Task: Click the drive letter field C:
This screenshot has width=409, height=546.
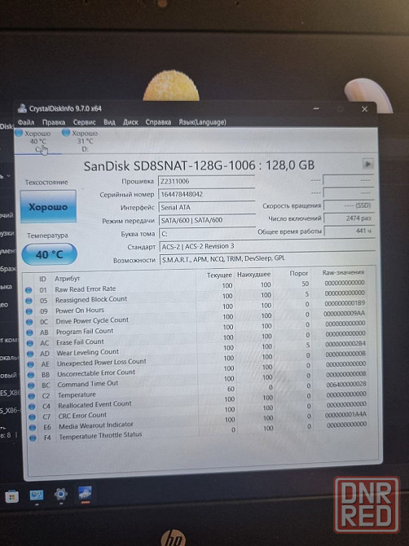Action: pos(207,234)
